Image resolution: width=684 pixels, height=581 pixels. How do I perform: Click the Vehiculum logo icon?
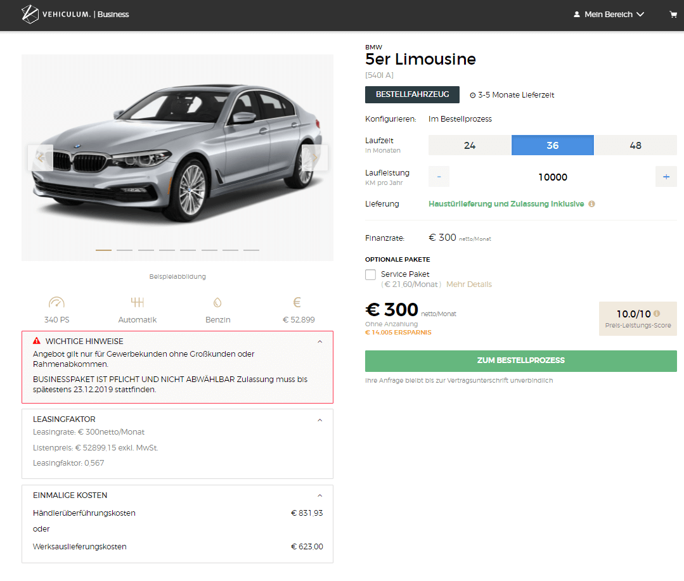[x=30, y=14]
